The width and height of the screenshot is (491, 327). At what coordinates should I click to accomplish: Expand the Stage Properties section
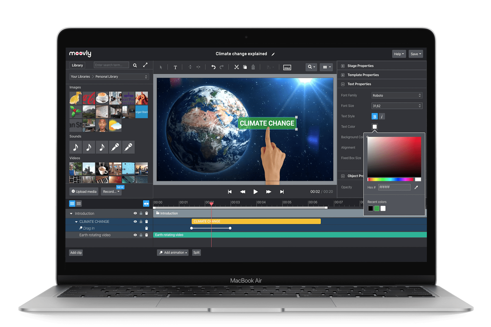click(343, 66)
